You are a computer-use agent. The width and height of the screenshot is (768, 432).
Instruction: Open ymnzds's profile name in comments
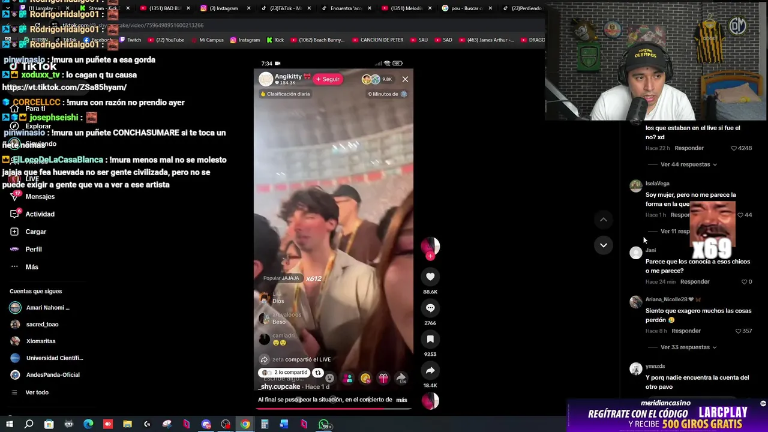tap(655, 366)
